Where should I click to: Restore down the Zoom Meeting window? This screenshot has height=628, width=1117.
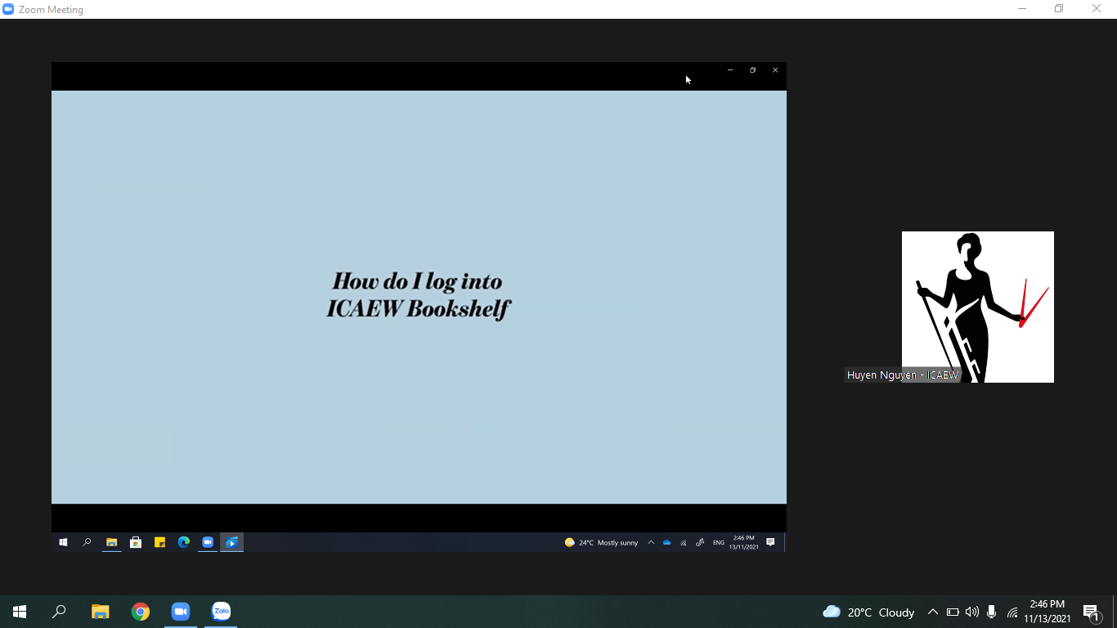(1059, 9)
